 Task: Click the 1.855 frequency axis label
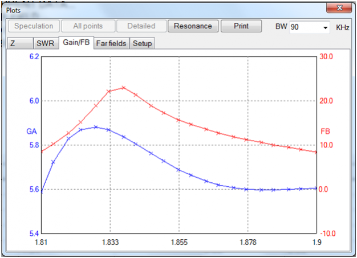coord(179,242)
